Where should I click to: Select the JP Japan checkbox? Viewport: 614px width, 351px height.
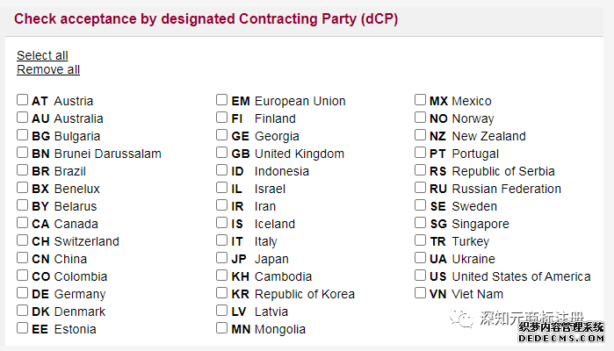point(221,258)
